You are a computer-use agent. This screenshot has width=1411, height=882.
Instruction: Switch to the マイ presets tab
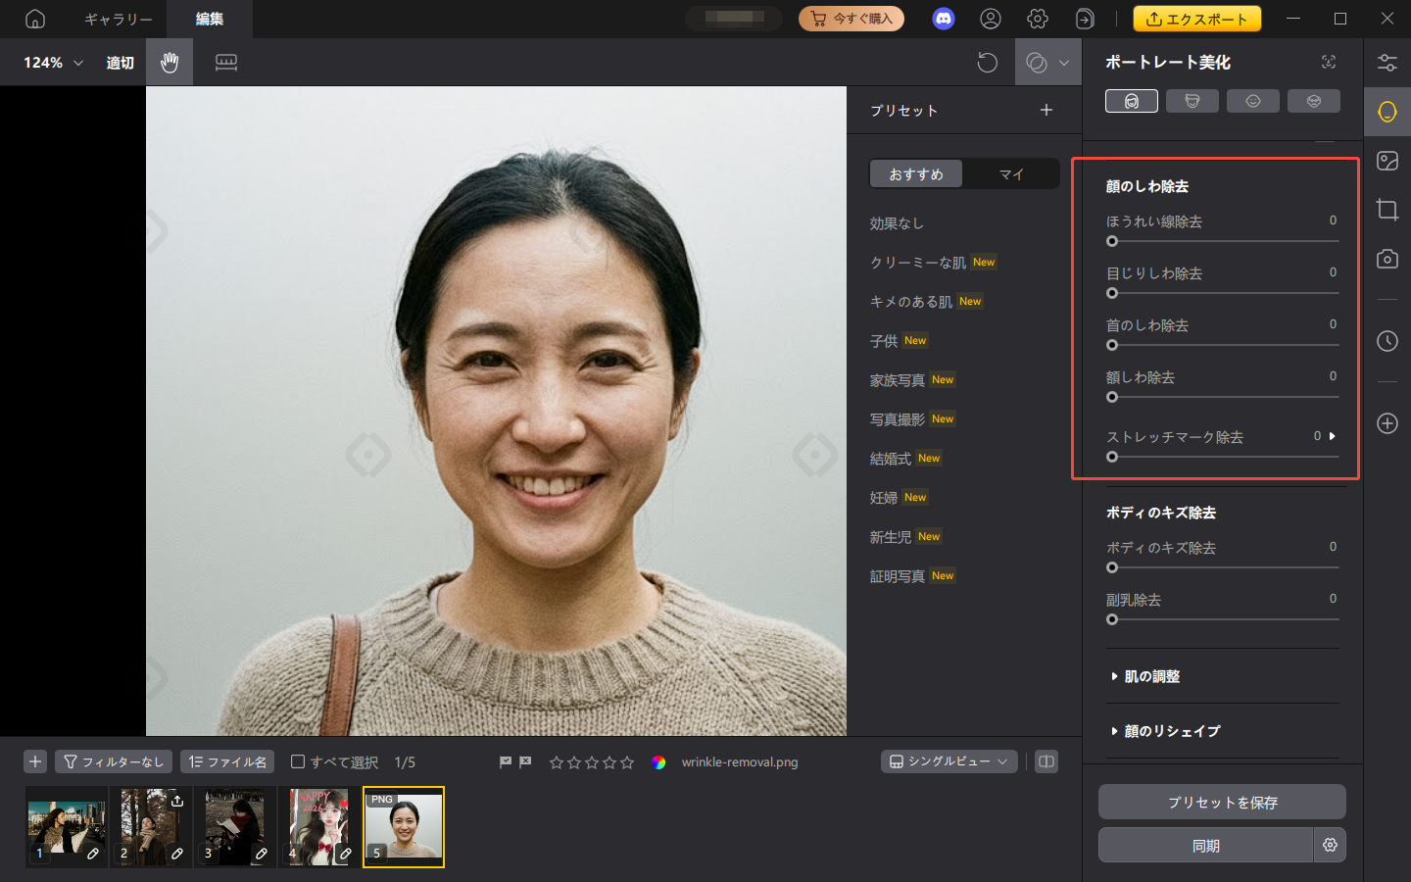[1010, 174]
